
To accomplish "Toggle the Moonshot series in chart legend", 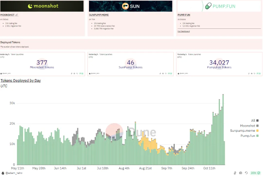I will 249,126.
